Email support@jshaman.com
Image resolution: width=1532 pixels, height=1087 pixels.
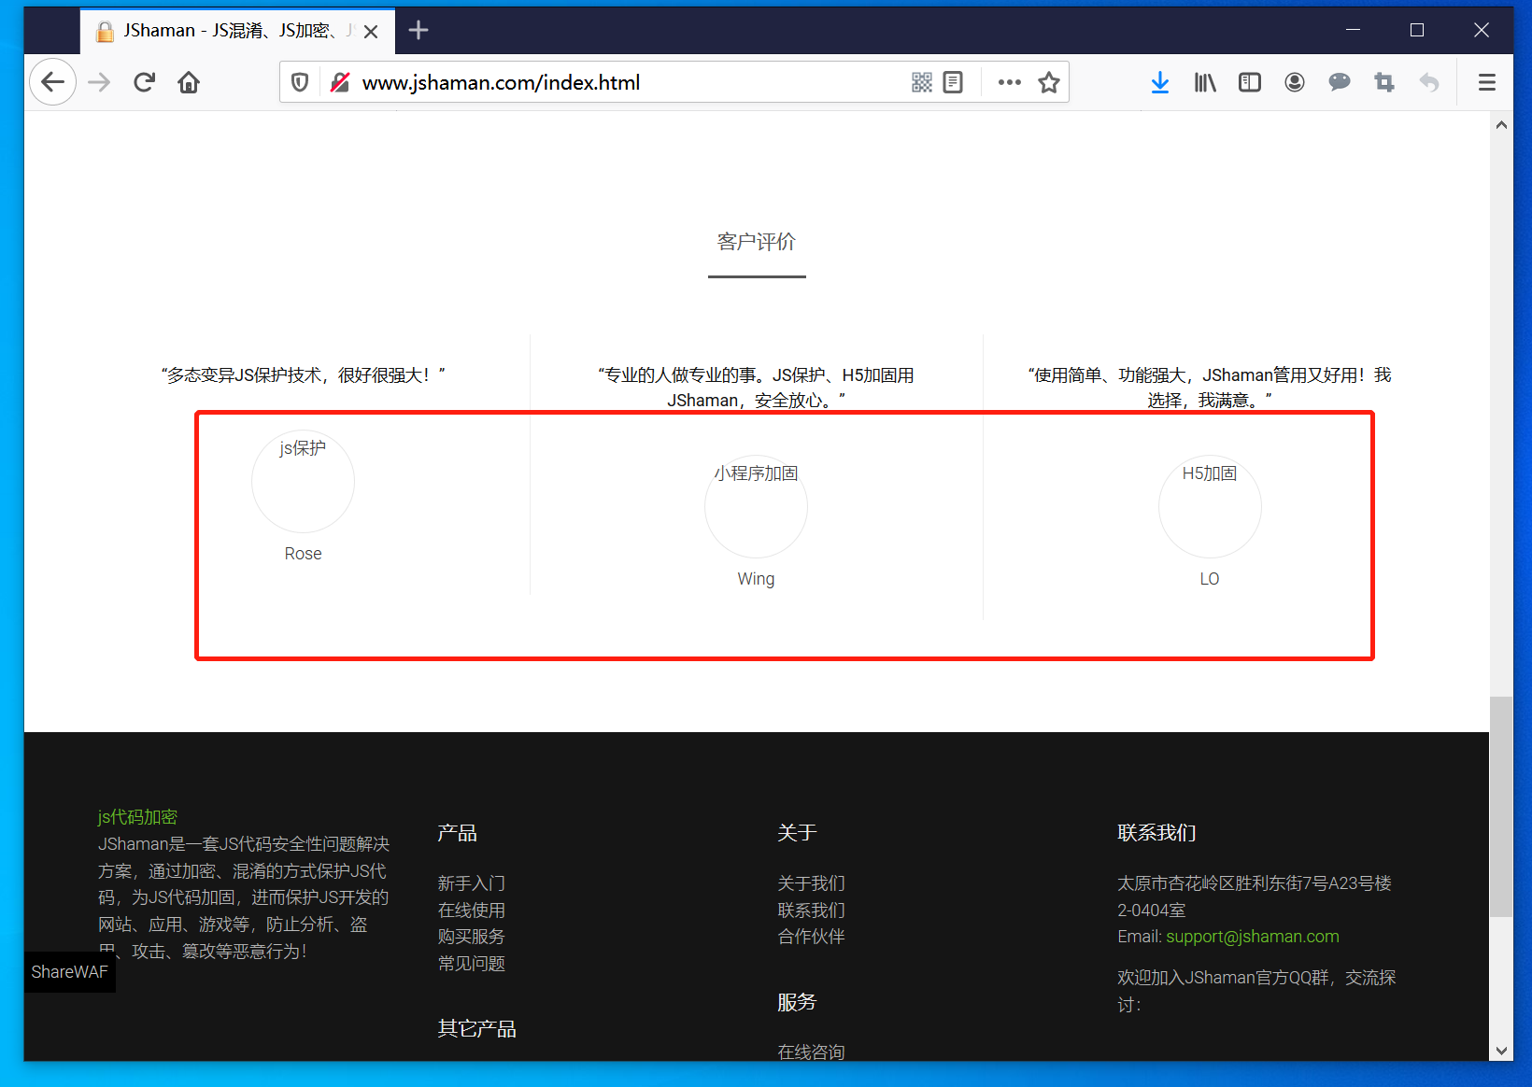point(1253,937)
